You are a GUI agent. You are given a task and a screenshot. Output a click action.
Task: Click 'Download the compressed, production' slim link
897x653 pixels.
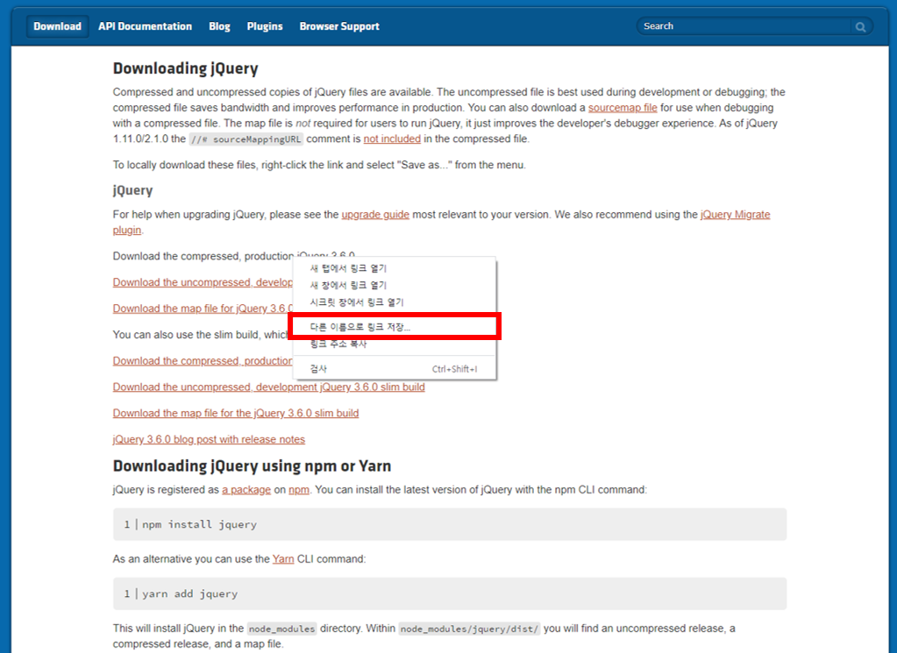point(203,361)
